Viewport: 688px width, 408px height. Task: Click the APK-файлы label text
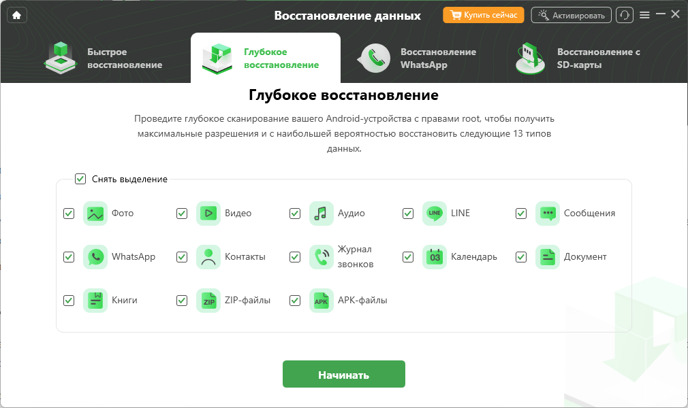click(x=362, y=301)
